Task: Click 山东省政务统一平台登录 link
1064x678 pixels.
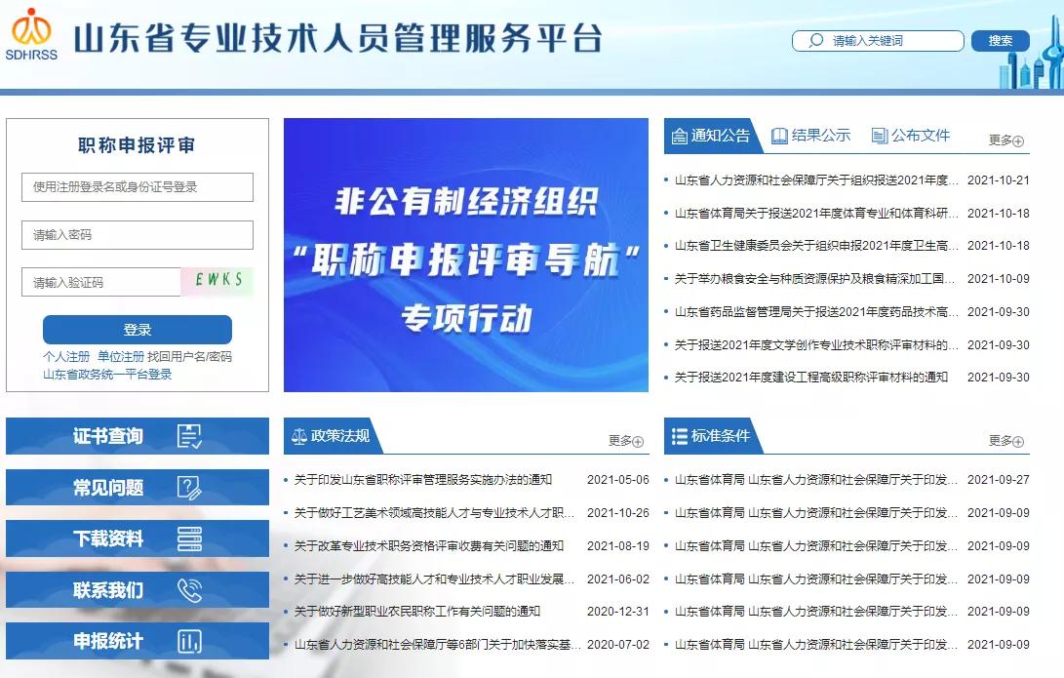Action: [106, 375]
